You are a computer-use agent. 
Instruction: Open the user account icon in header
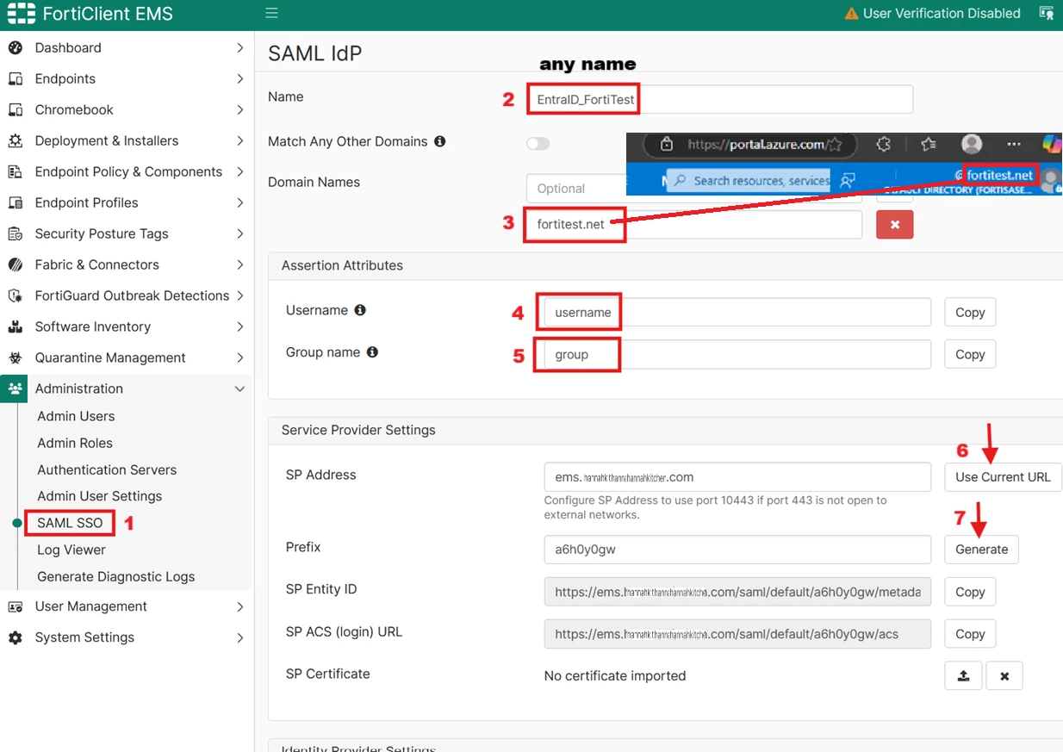pos(1047,14)
